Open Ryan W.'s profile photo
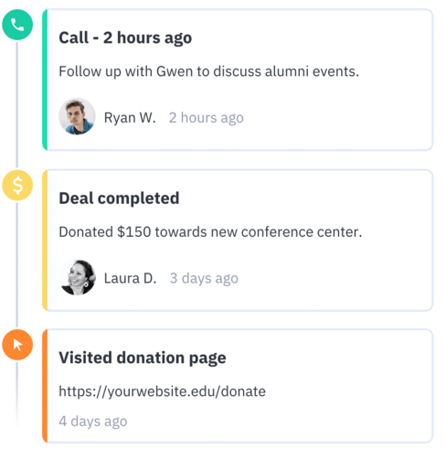 pos(77,116)
